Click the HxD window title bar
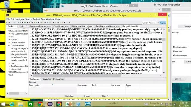Viewport: 191px width, 107px height. click(107, 11)
